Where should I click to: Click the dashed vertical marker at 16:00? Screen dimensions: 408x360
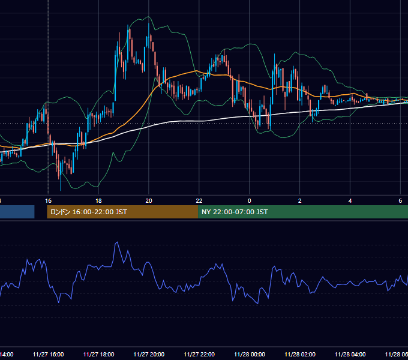click(x=48, y=97)
